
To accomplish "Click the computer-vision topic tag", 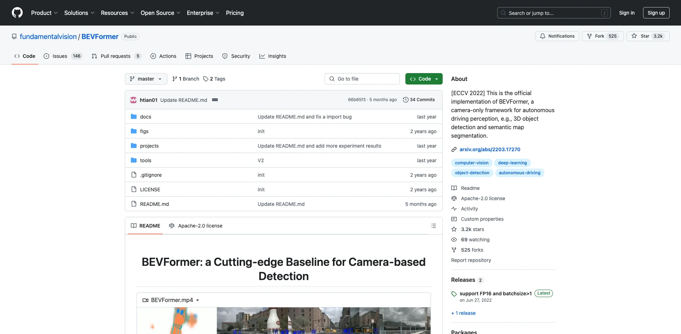I will tap(472, 163).
